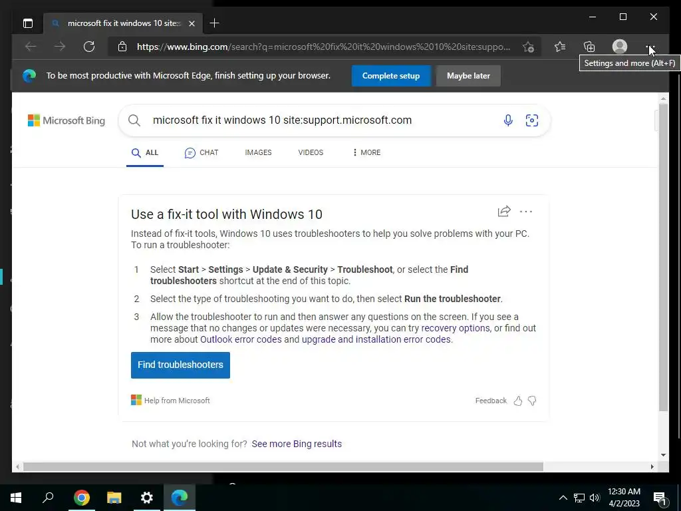Click the vertical scrollbar thumb
The image size is (681, 511).
[x=663, y=256]
